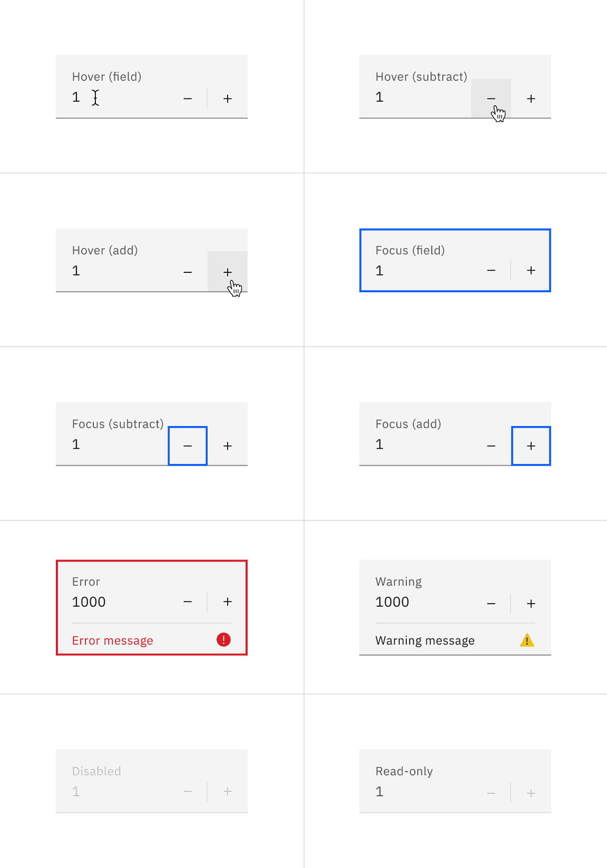Decrement the value in Focus (field)
The height and width of the screenshot is (868, 607).
491,270
